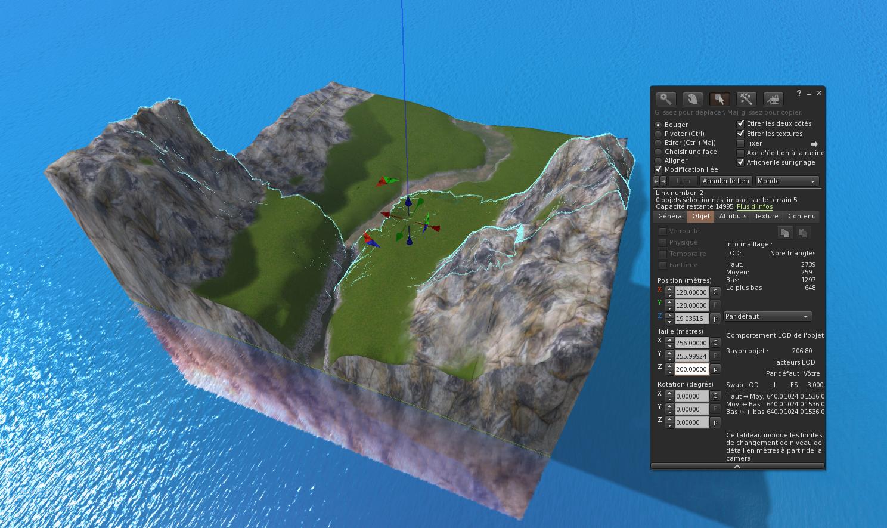
Task: Disable the Etirer les textures checkbox
Action: pos(740,134)
